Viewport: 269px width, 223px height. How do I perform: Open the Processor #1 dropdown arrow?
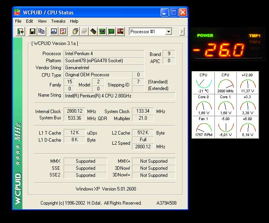pyautogui.click(x=168, y=32)
